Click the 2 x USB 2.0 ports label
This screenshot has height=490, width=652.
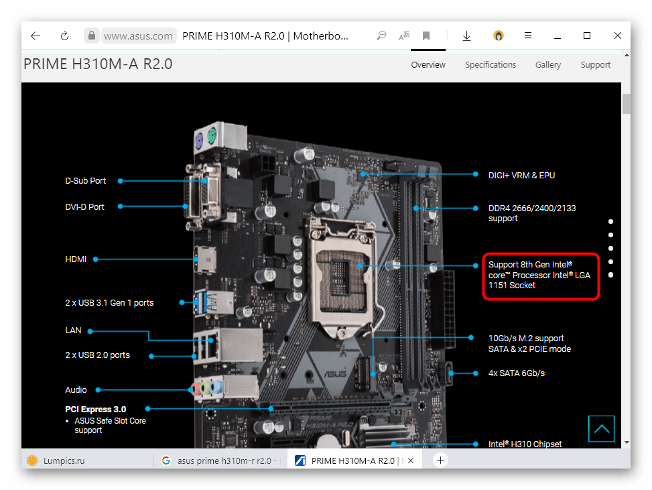pyautogui.click(x=97, y=355)
